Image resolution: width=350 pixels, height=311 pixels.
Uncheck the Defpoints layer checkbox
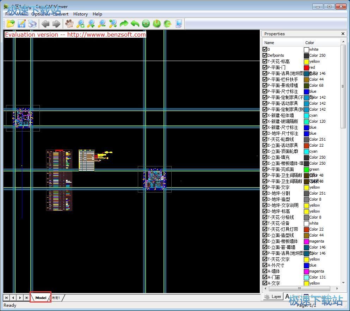click(x=265, y=55)
